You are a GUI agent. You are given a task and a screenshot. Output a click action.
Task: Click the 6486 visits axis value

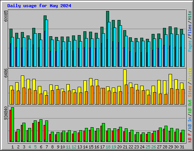pos(6,73)
